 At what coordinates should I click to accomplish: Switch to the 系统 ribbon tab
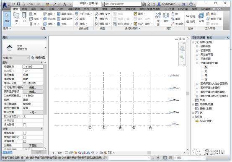[34, 9]
